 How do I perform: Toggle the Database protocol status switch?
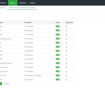pyautogui.click(x=58, y=39)
